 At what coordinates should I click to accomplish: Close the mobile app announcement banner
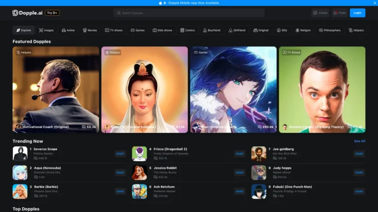pyautogui.click(x=374, y=2)
